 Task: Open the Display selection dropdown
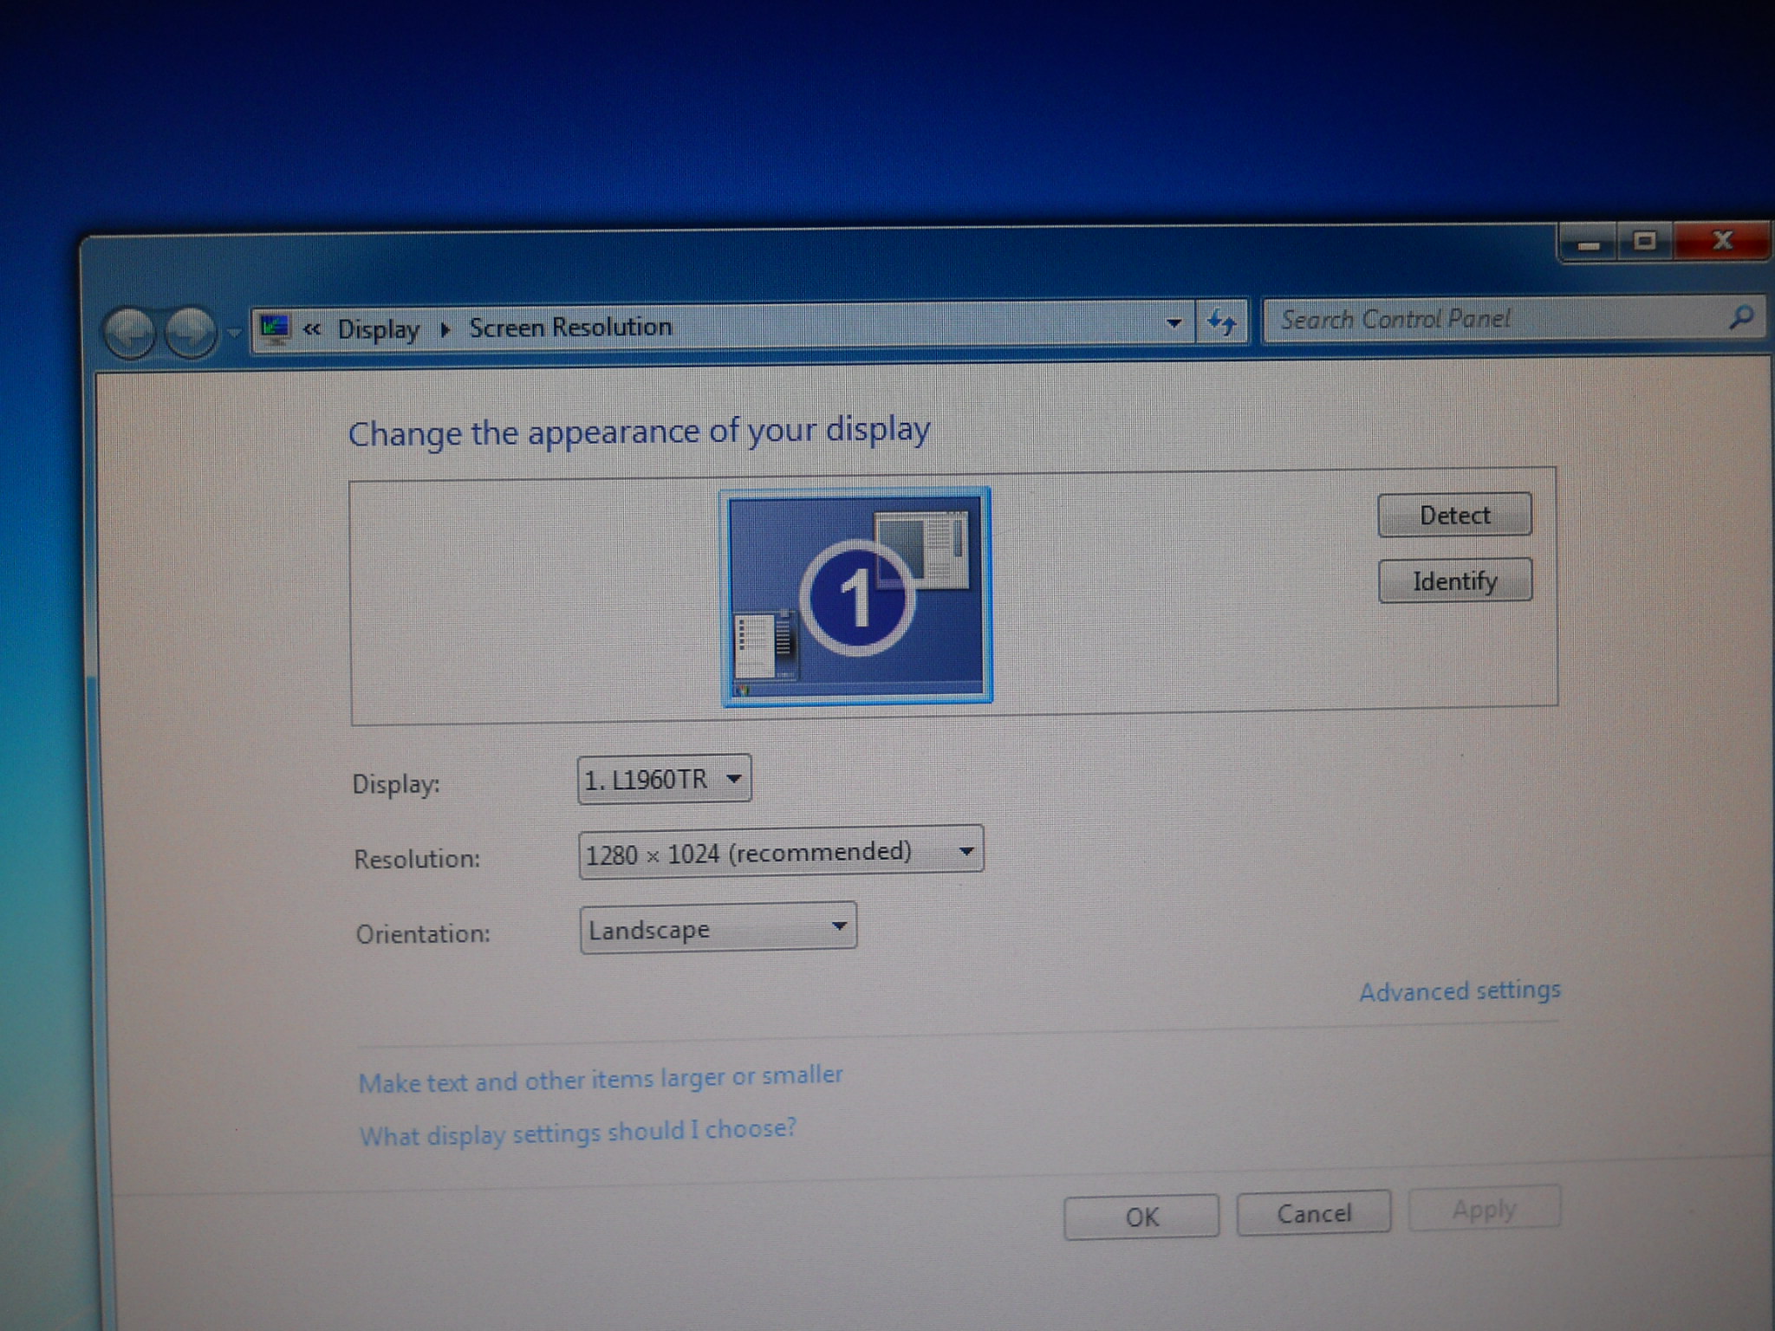click(x=664, y=779)
